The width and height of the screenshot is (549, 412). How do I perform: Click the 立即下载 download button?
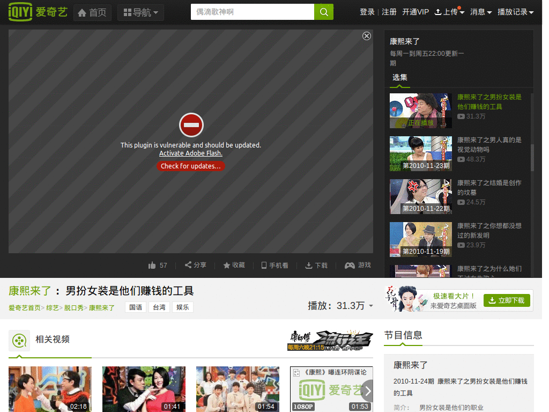click(x=507, y=300)
